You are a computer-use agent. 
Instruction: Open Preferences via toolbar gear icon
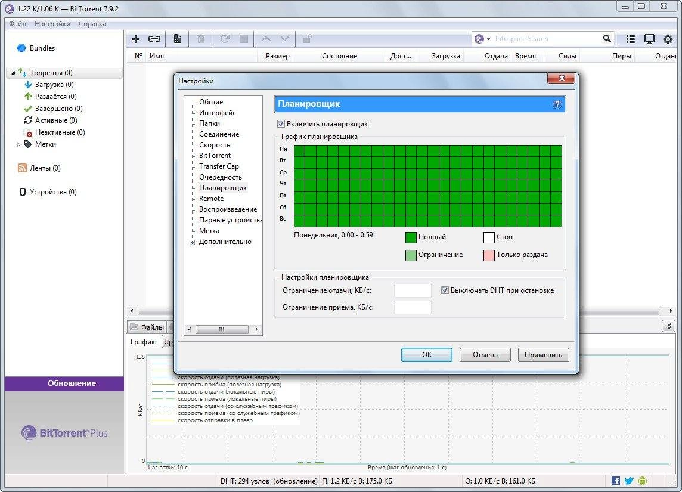[668, 39]
